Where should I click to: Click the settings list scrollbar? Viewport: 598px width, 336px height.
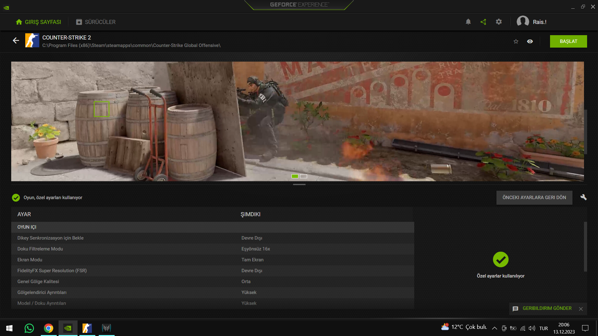pos(585,246)
